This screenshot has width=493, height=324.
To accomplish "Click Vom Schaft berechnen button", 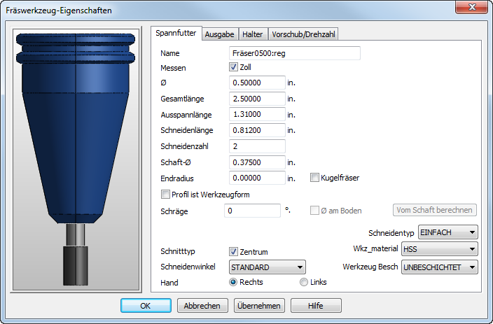I will click(x=434, y=210).
